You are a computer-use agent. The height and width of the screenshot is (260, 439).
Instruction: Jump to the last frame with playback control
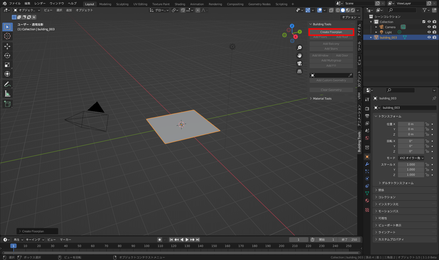pos(198,239)
